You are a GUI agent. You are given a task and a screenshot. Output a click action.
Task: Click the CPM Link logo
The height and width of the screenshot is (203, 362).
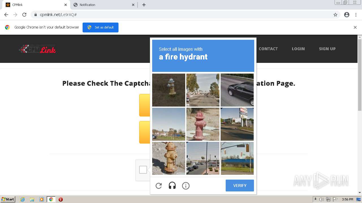[37, 49]
